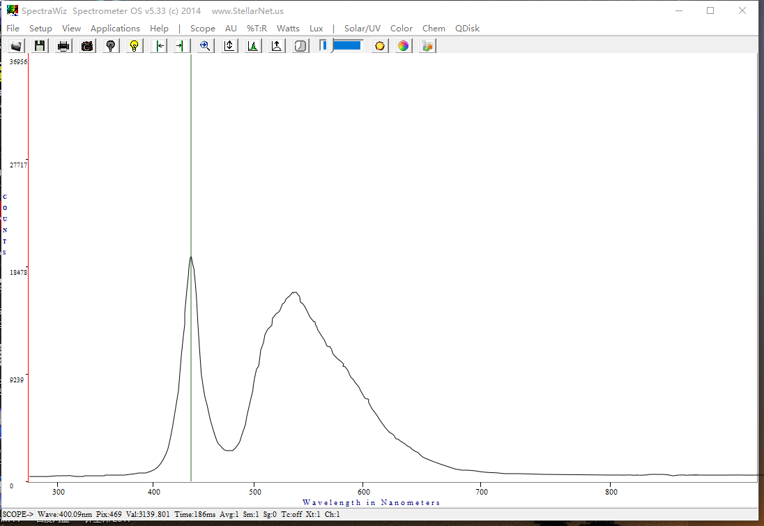Click the spectrum peaks icon
This screenshot has height=526, width=764.
pyautogui.click(x=253, y=46)
